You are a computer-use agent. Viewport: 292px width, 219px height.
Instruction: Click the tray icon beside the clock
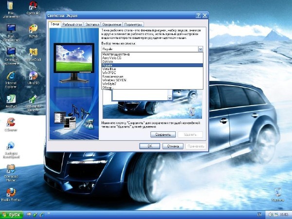pos(276,215)
